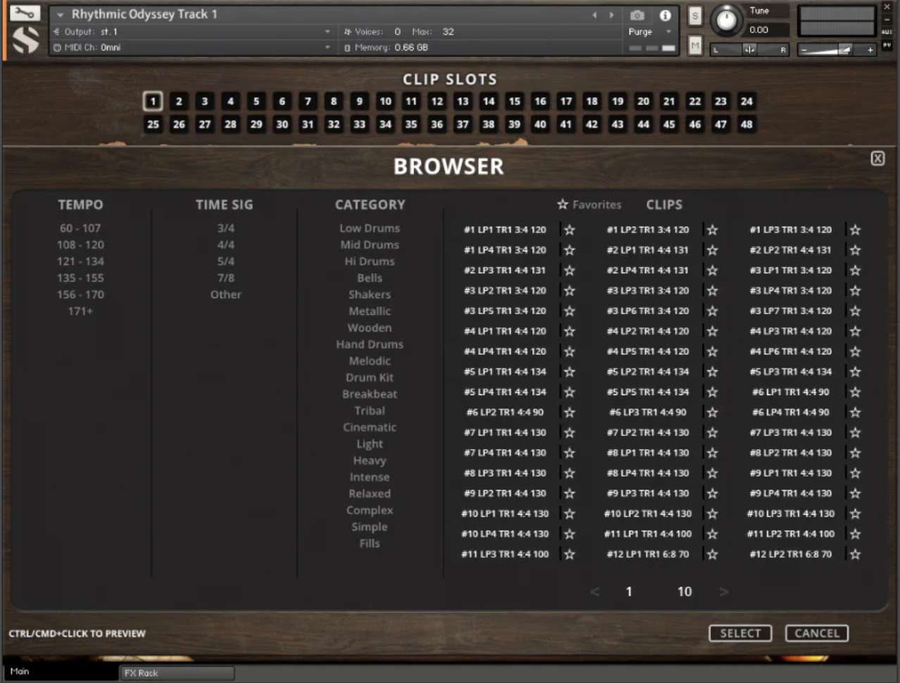The height and width of the screenshot is (683, 900).
Task: Open the Output st.1 dropdown
Action: tap(190, 32)
